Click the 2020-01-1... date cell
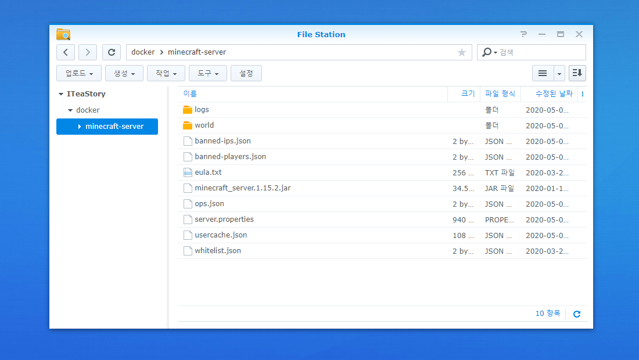 (547, 189)
